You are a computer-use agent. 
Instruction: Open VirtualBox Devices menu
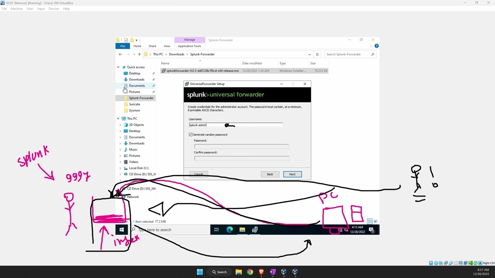pos(54,8)
